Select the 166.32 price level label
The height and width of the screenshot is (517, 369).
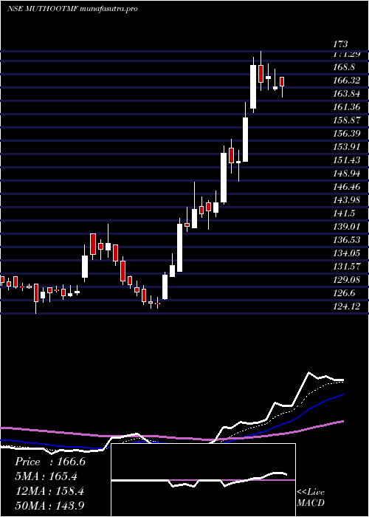click(x=346, y=80)
